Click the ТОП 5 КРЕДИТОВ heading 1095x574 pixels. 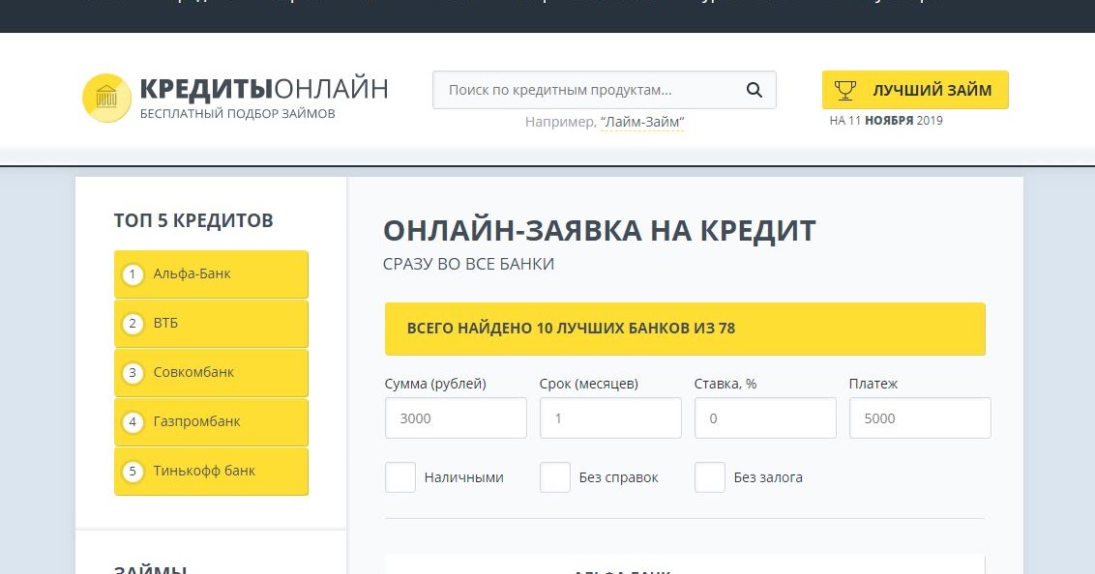(x=193, y=220)
